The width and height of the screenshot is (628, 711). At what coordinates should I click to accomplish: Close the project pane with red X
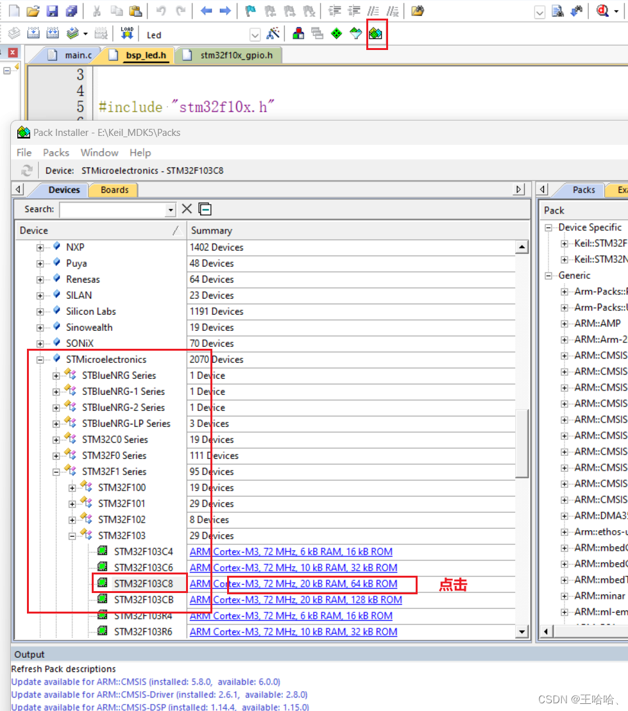pos(13,53)
